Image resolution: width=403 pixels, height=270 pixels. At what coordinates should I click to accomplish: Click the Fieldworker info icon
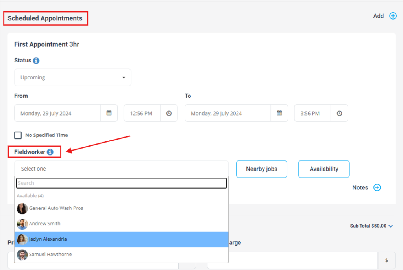(x=50, y=152)
